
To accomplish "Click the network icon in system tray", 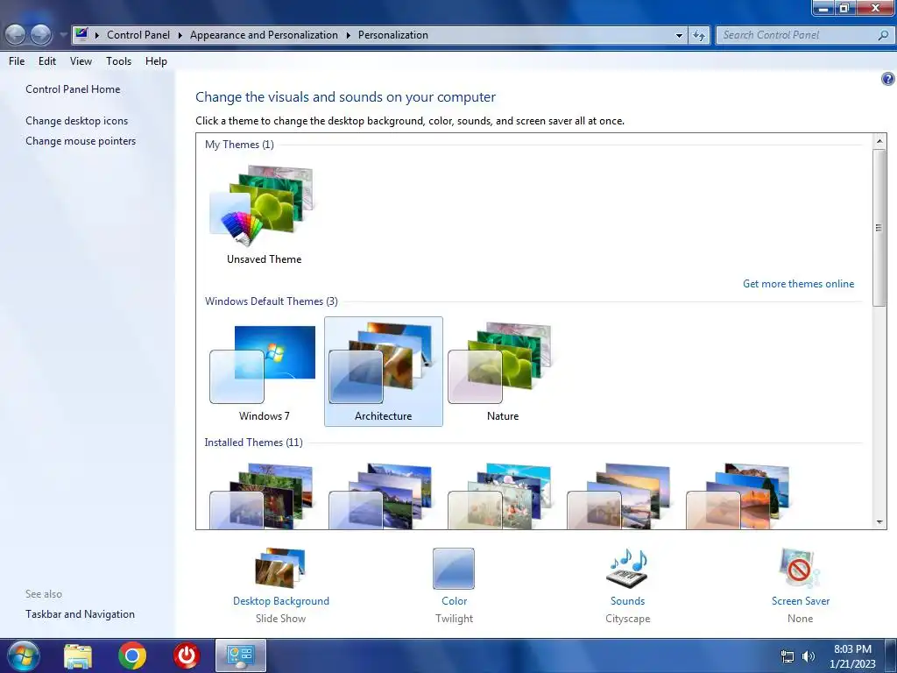I will click(788, 656).
